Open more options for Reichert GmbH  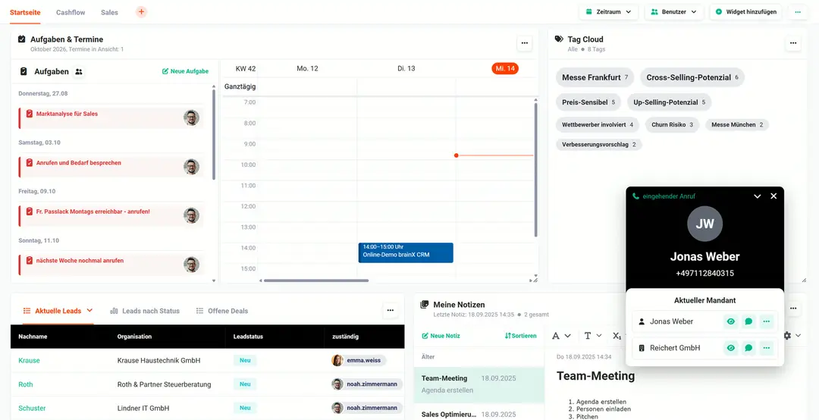click(x=766, y=347)
